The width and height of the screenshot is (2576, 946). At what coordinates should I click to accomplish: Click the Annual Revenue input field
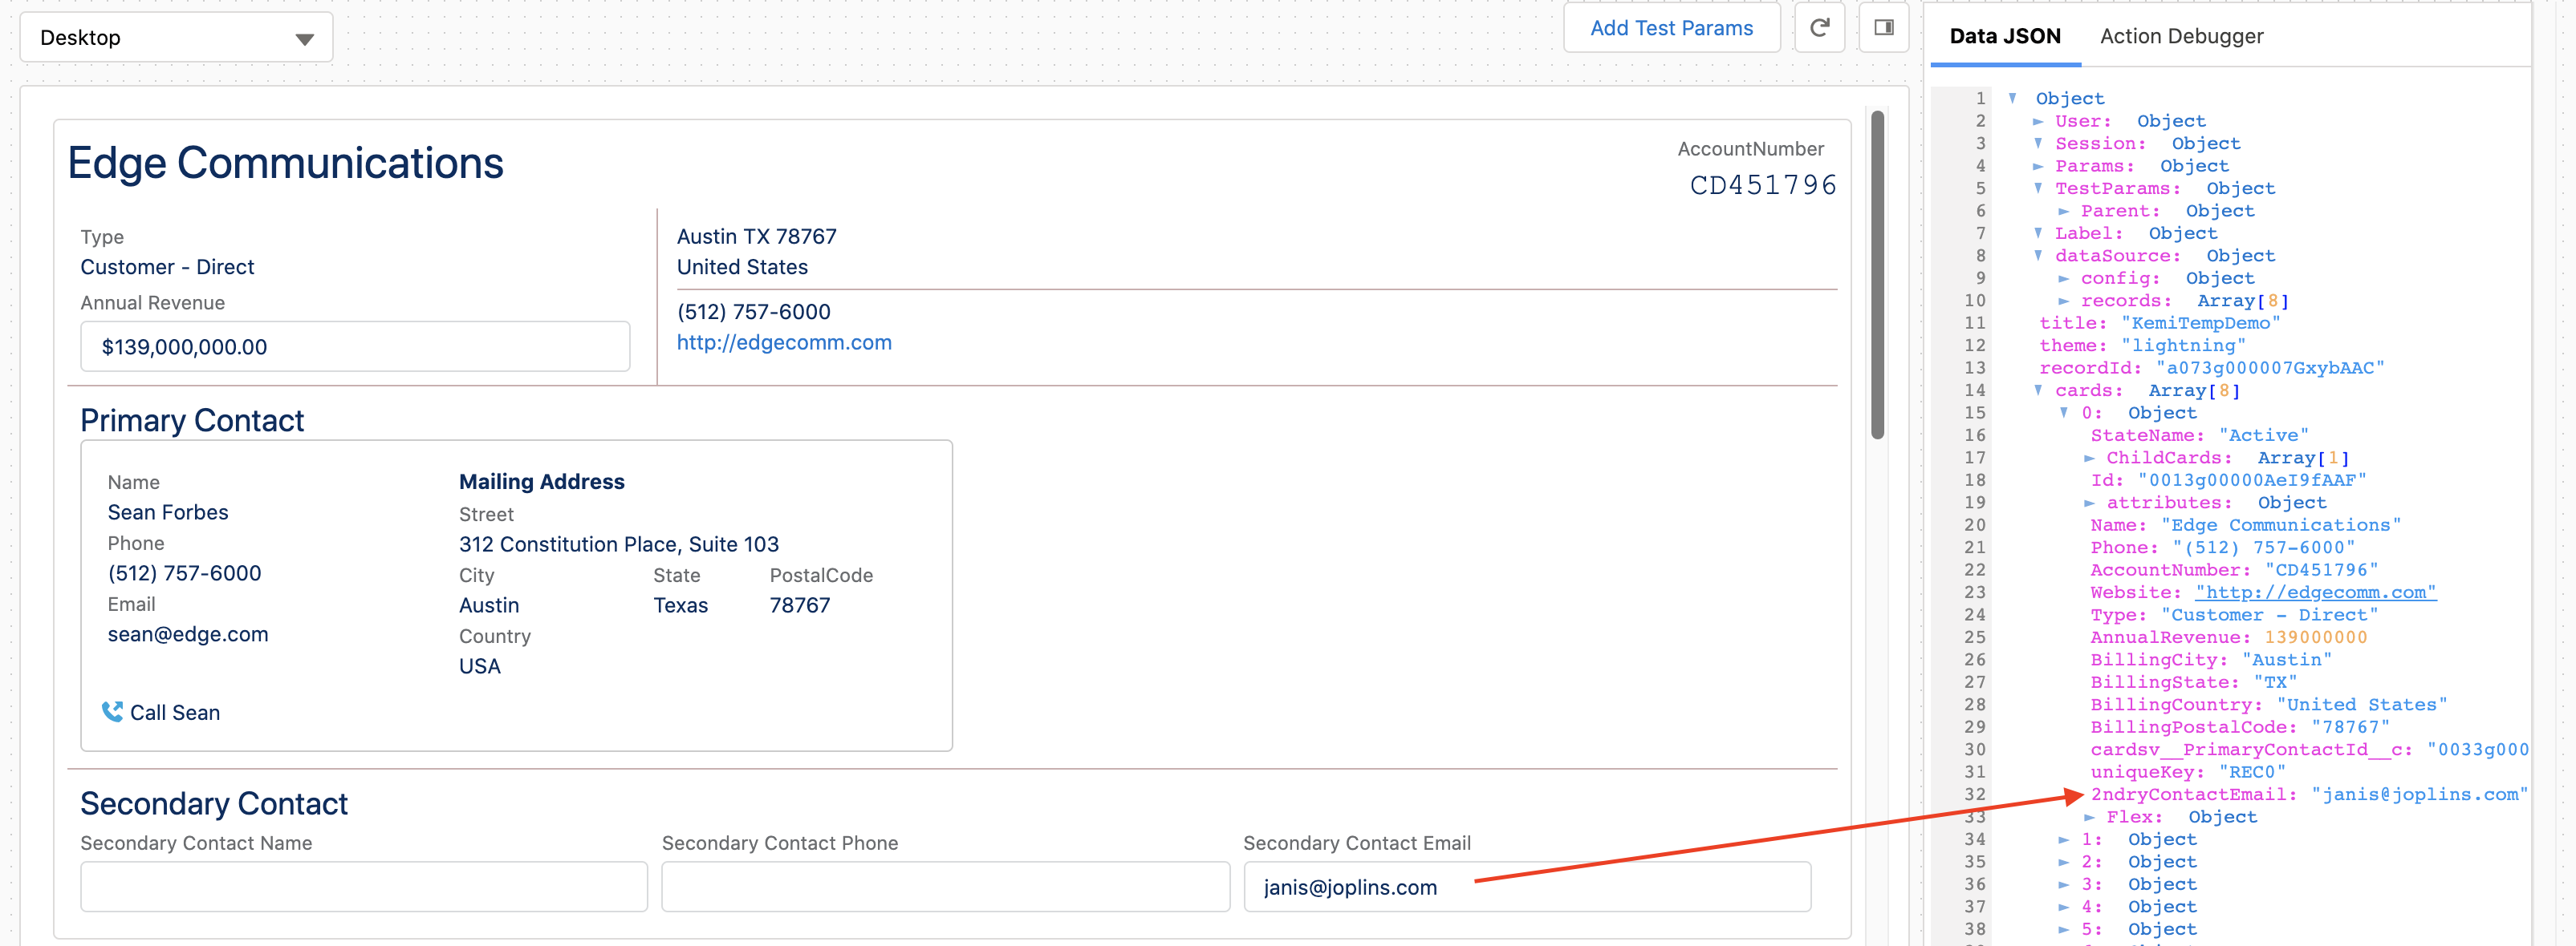point(355,346)
